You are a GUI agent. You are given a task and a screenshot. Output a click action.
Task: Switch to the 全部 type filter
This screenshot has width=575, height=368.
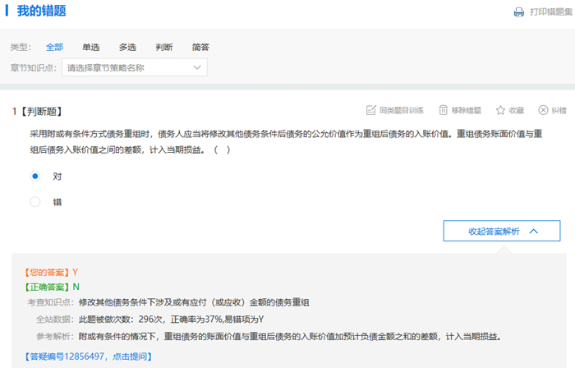55,47
